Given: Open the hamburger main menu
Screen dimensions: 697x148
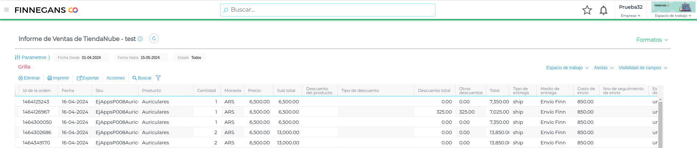Looking at the screenshot, I should pyautogui.click(x=7, y=10).
